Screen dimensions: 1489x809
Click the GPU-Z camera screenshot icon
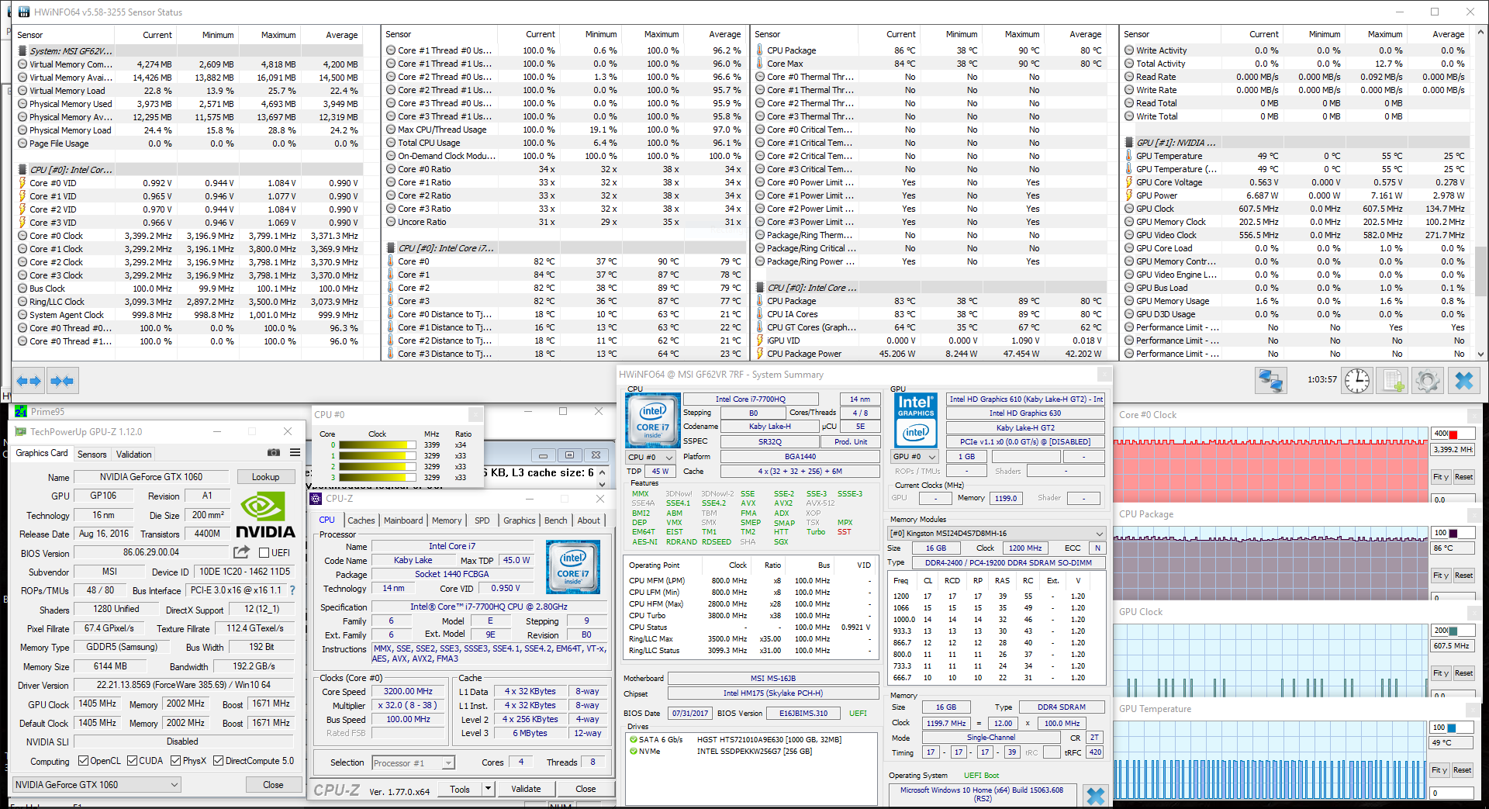[274, 452]
